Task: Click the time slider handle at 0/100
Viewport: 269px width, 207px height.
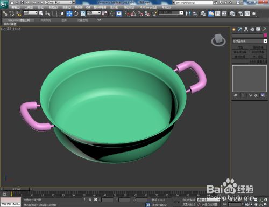Action: pyautogui.click(x=17, y=189)
